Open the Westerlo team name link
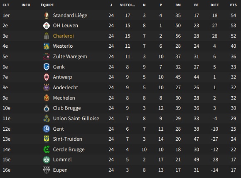241x178 pixels. point(63,46)
